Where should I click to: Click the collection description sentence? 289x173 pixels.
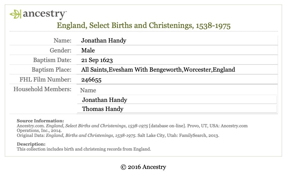pos(84,149)
